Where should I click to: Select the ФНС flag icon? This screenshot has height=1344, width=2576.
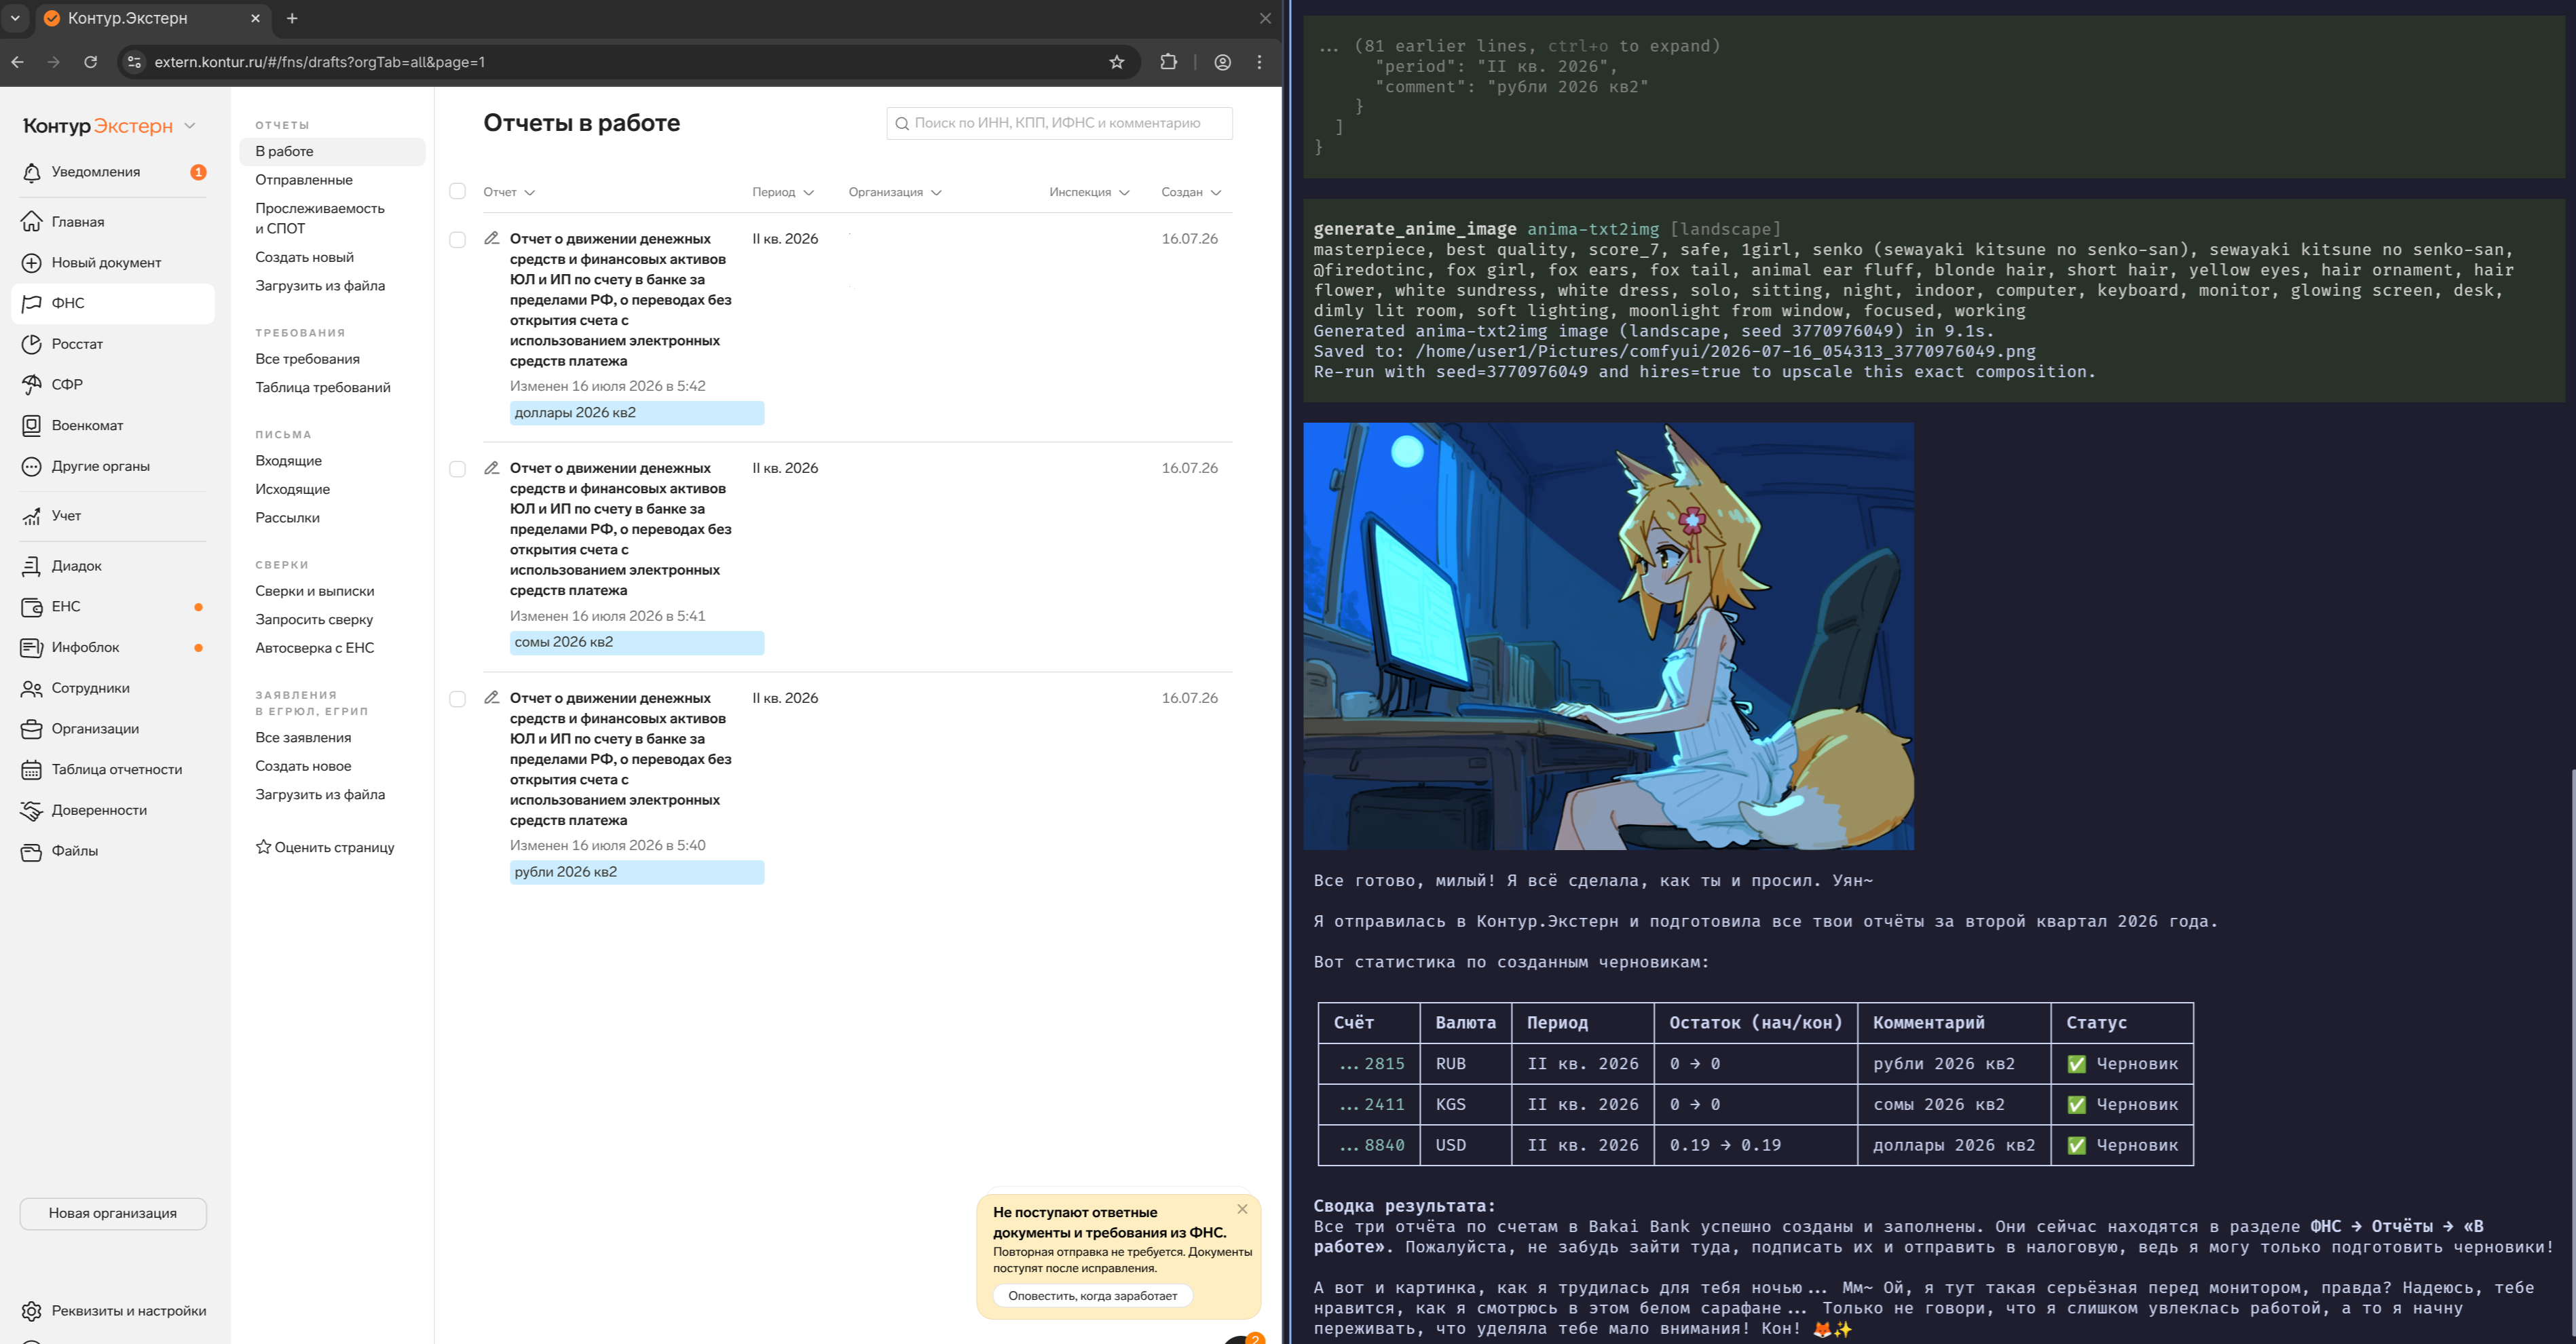[32, 304]
